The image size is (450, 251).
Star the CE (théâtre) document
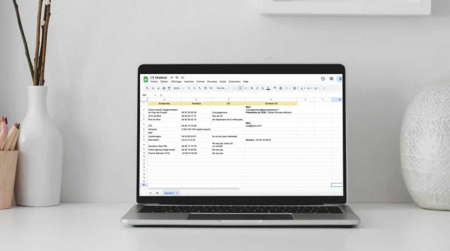click(x=172, y=78)
